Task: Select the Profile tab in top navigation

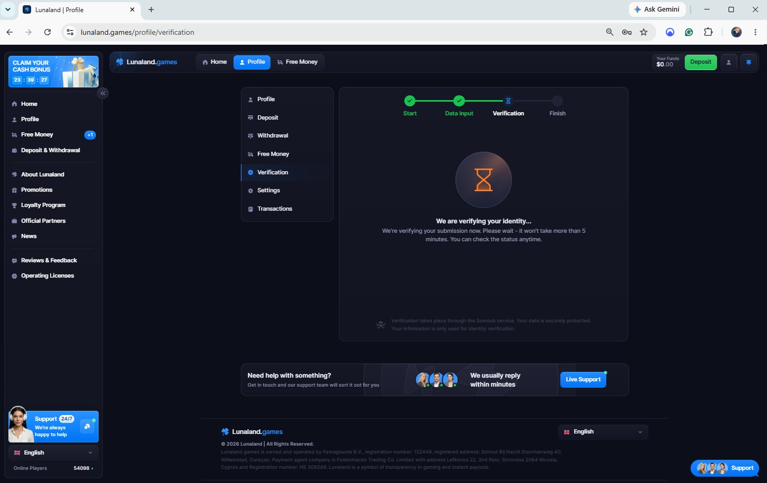Action: click(252, 62)
